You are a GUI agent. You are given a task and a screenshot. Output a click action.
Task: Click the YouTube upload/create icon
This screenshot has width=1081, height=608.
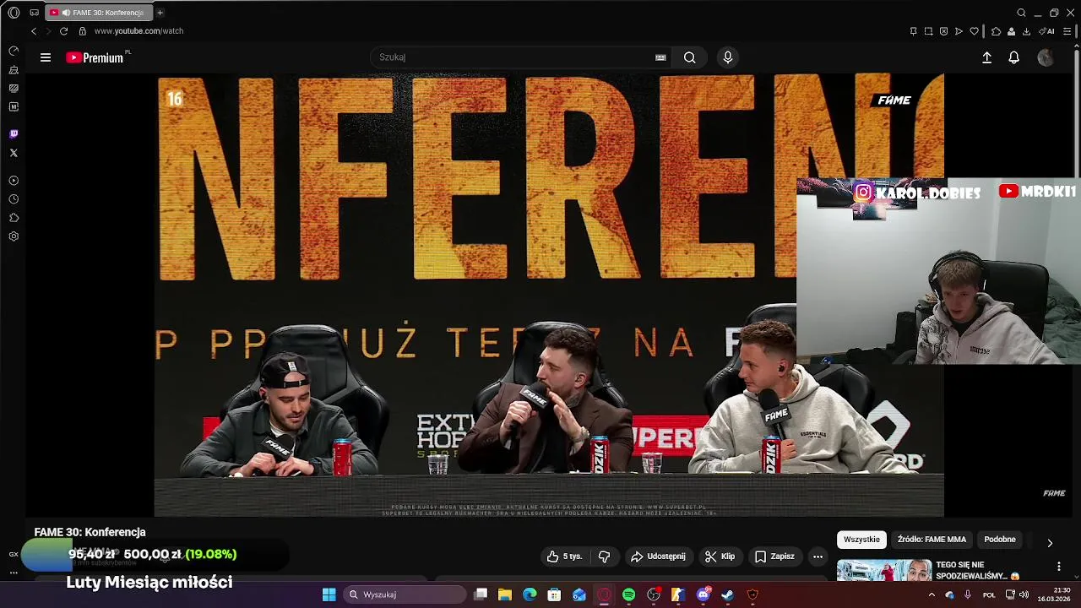click(x=986, y=57)
